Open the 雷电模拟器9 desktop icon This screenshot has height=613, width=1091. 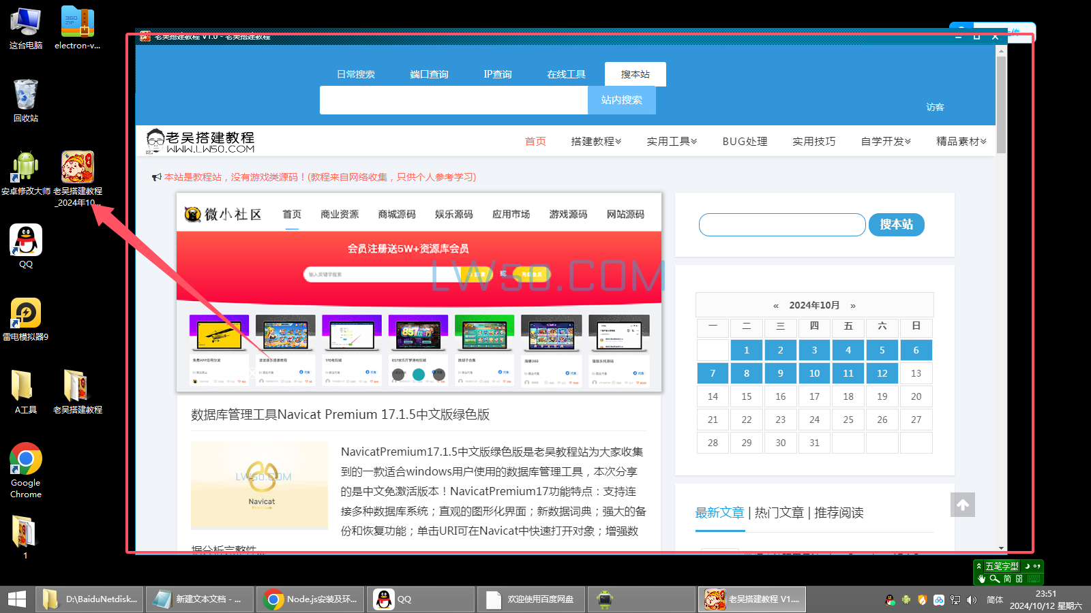[x=26, y=314]
